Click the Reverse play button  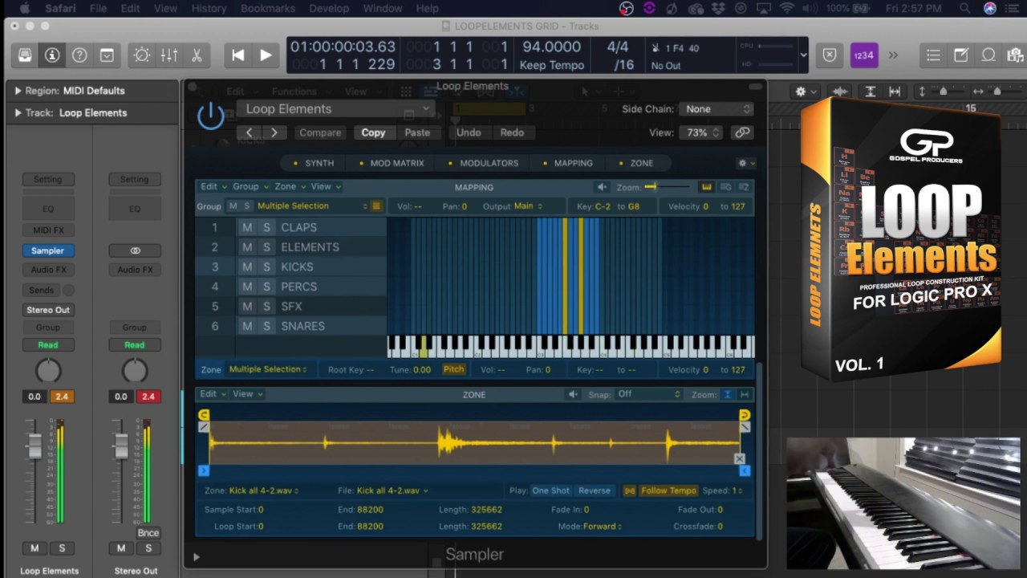point(595,490)
